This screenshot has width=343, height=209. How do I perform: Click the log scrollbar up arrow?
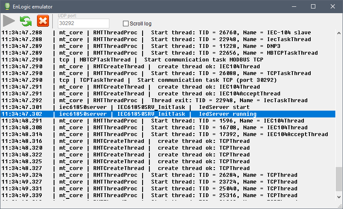pos(338,33)
